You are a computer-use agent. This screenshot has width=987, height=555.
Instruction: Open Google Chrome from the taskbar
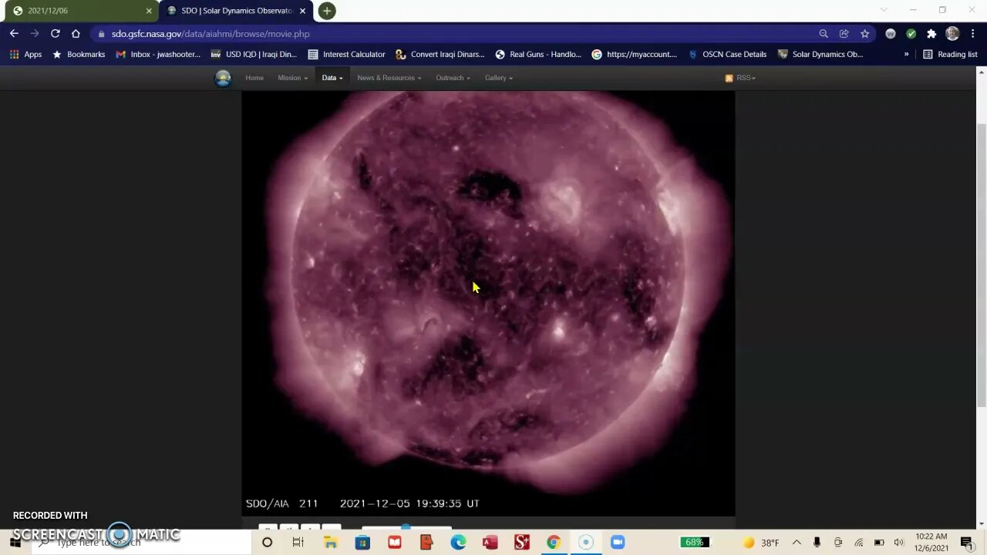pyautogui.click(x=554, y=543)
